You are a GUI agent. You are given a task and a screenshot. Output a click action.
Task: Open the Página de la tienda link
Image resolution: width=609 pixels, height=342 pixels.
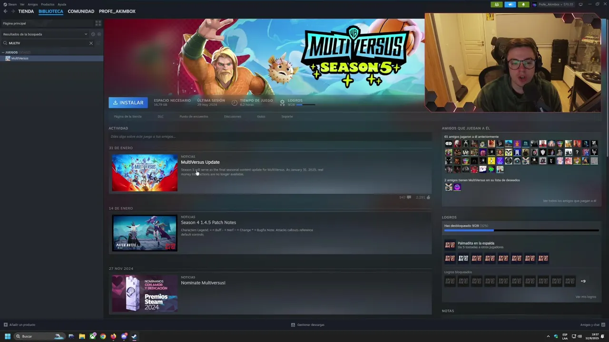pyautogui.click(x=128, y=116)
